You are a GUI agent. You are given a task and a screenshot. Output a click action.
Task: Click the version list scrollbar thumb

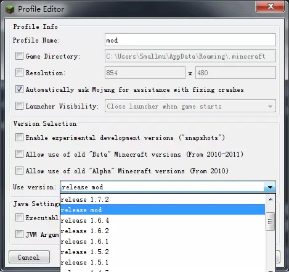coord(270,221)
